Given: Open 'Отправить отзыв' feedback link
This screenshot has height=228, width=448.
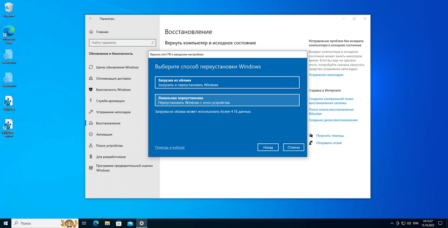Looking at the screenshot, I should click(x=329, y=143).
